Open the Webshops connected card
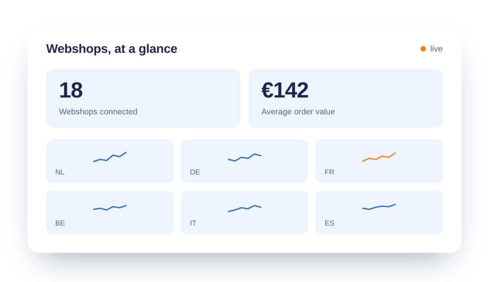Screen dimensions: 489x282 [x=143, y=98]
